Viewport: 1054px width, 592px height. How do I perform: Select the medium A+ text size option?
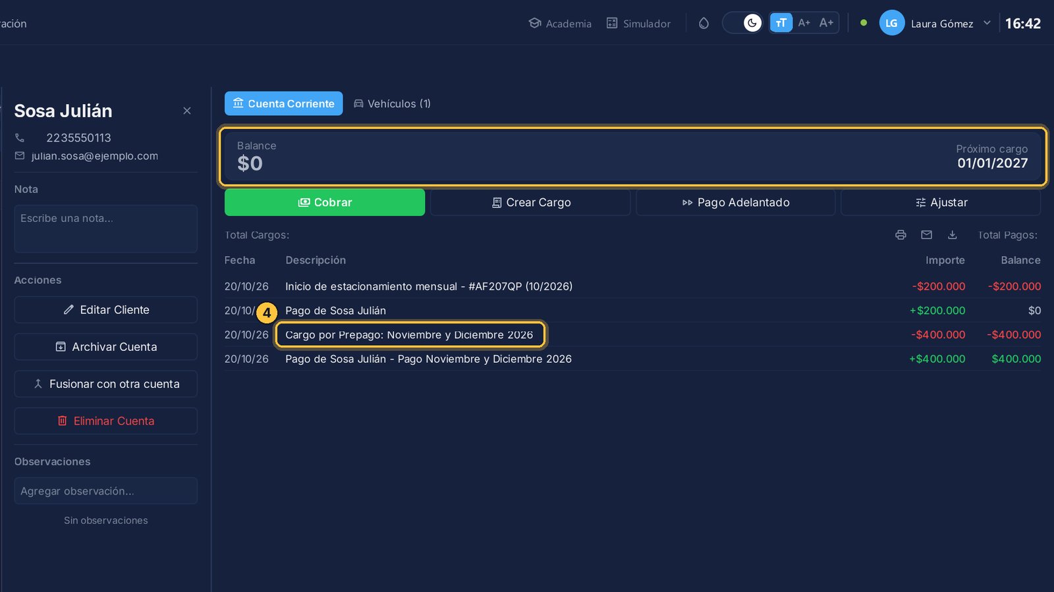[804, 23]
